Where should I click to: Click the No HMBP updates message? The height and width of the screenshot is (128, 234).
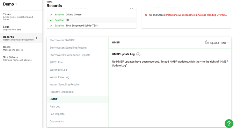tap(170, 64)
